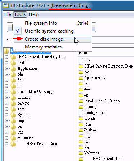Click the bin folder icon in tree
The height and width of the screenshot is (161, 134).
point(13,74)
